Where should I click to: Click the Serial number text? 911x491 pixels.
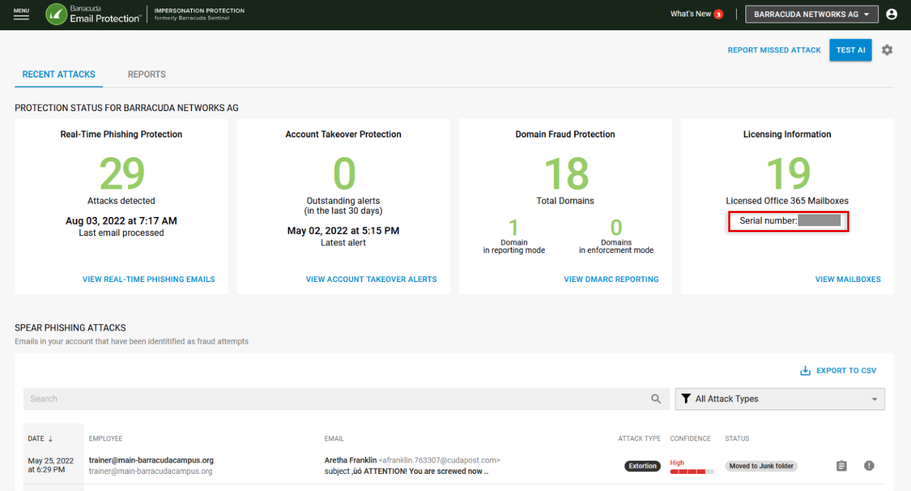click(768, 221)
